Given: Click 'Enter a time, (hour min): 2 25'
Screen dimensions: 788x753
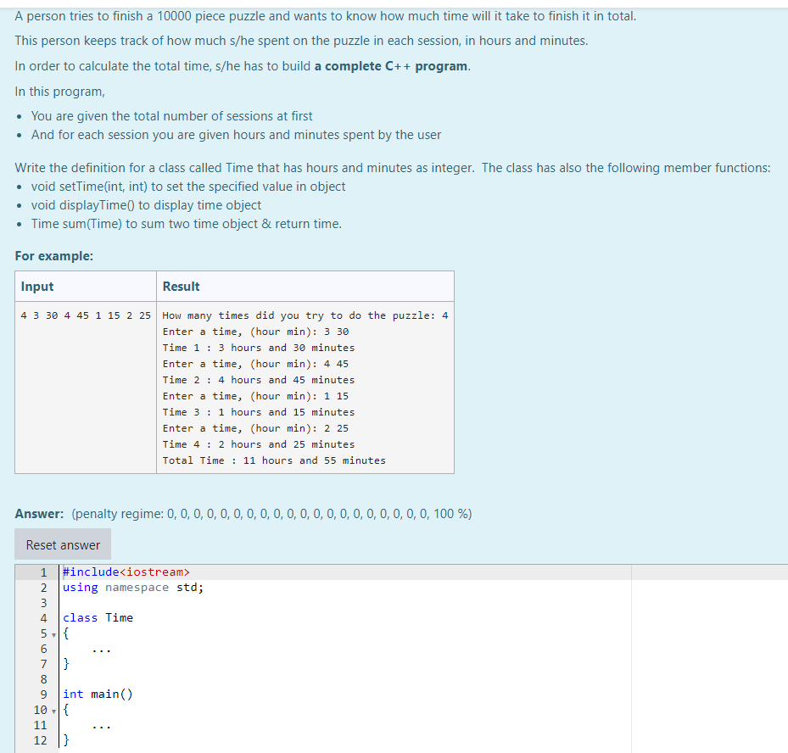Looking at the screenshot, I should pos(255,428).
